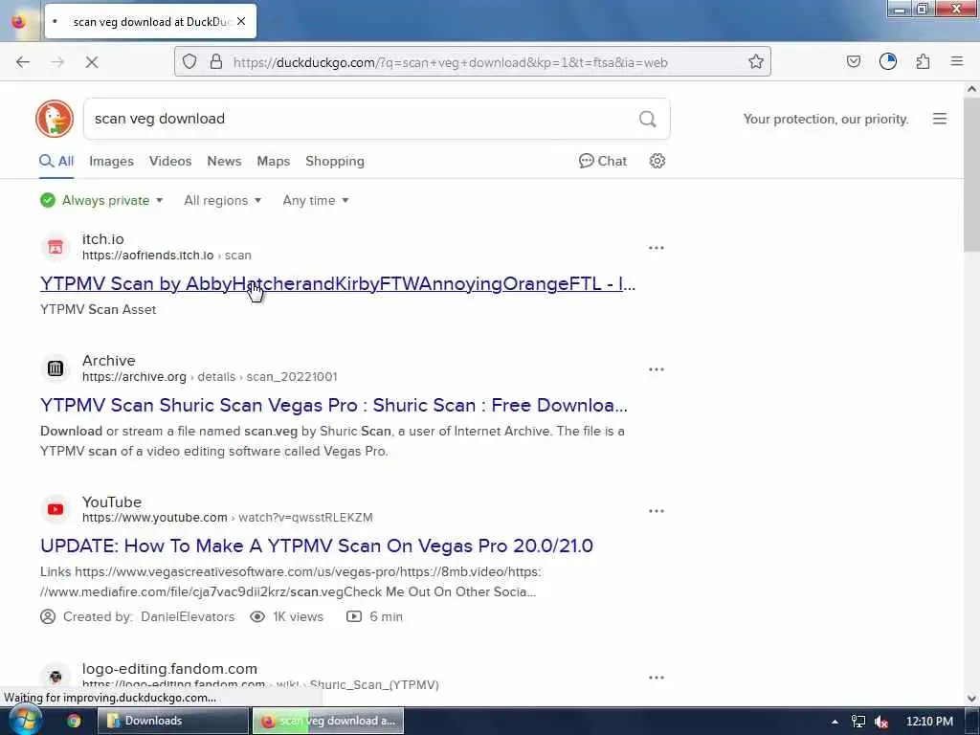Switch to the Images tab
This screenshot has height=735, width=980.
[111, 161]
